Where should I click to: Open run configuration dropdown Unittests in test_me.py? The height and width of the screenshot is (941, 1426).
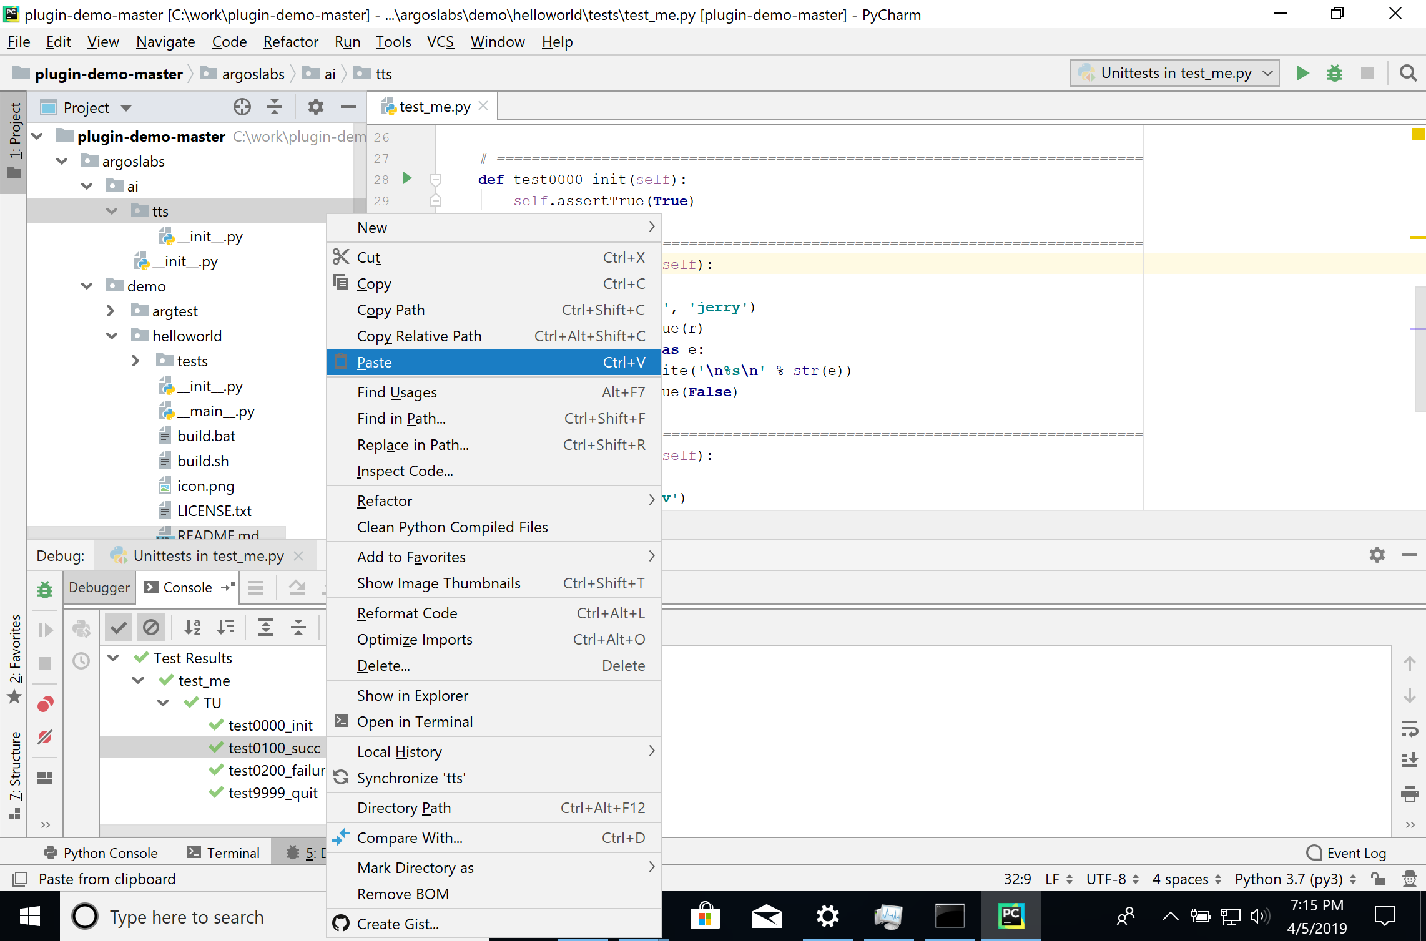point(1174,73)
